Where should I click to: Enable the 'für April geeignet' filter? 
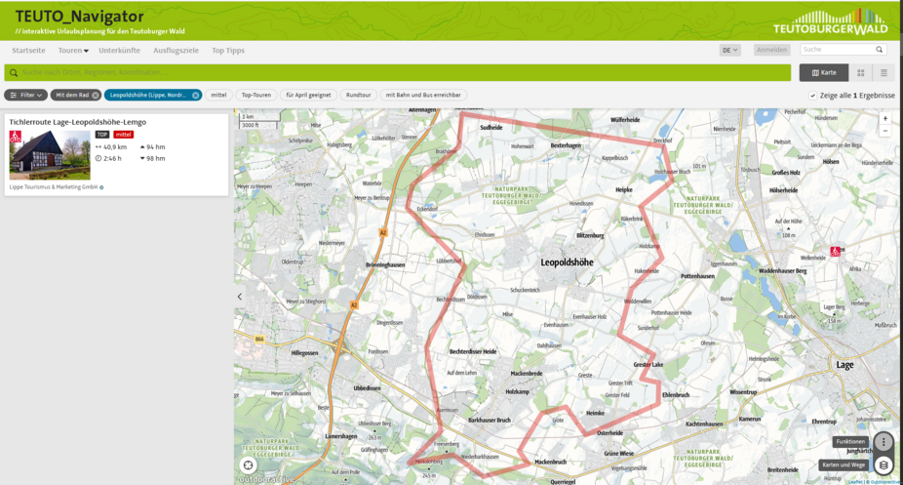point(307,95)
